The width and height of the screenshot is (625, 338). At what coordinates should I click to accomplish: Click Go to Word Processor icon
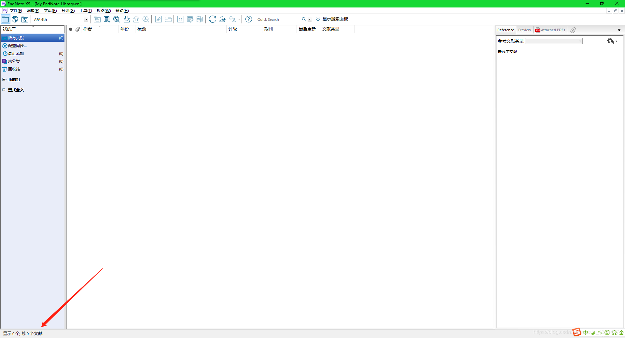click(x=200, y=19)
